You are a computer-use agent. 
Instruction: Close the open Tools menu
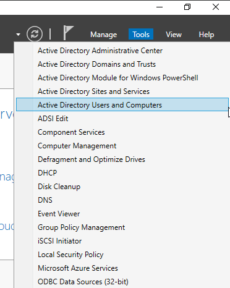[x=141, y=34]
